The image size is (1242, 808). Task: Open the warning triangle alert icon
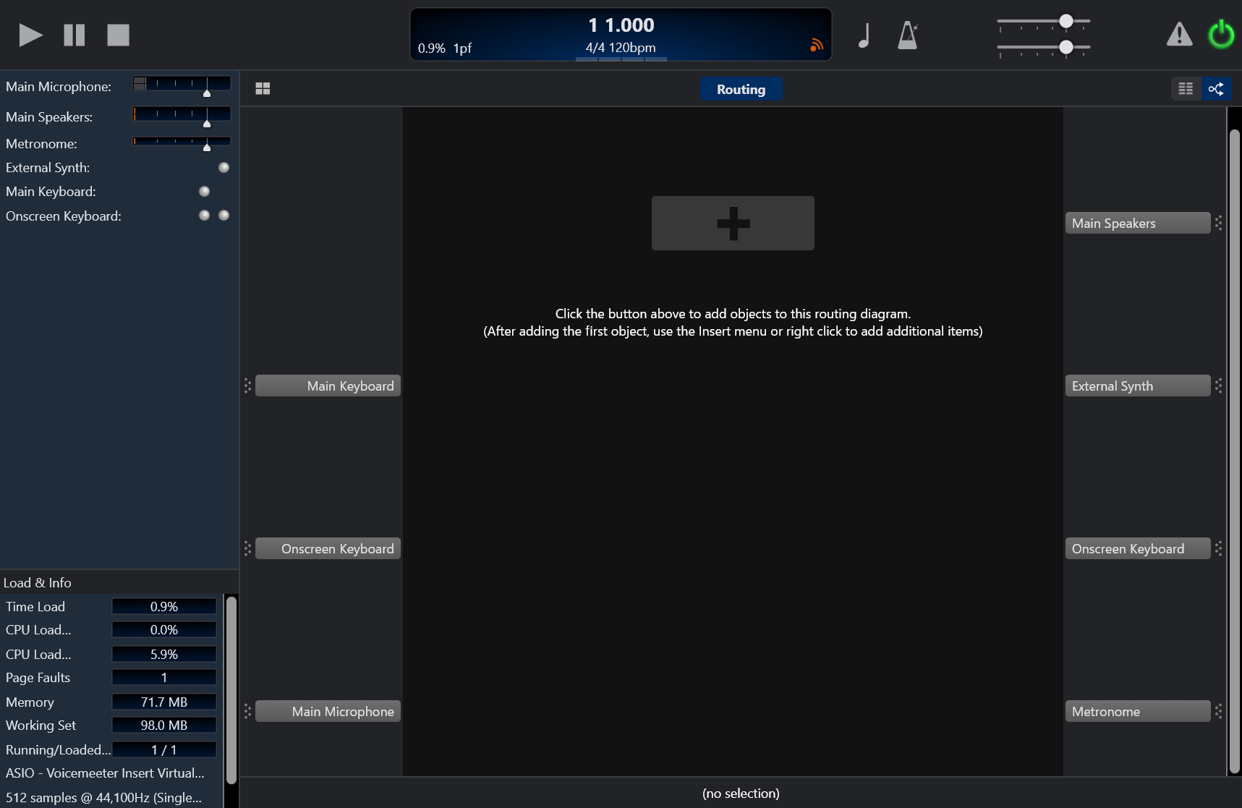(1179, 35)
